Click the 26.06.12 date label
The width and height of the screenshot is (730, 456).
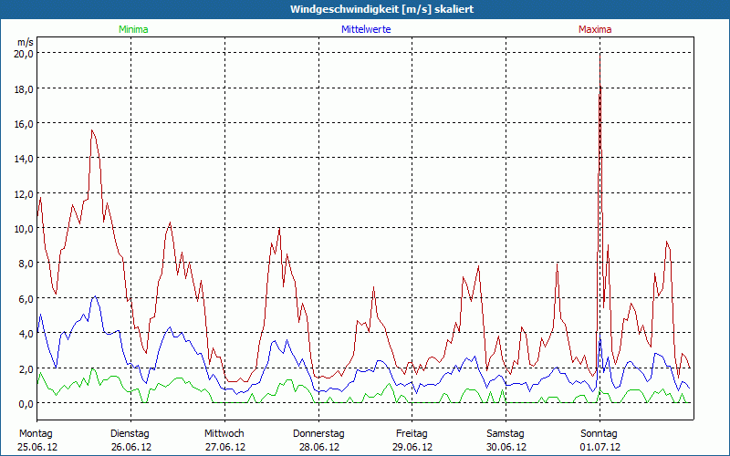click(x=131, y=447)
